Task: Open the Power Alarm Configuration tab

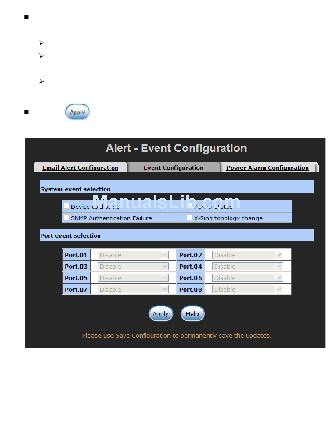Action: [x=267, y=168]
